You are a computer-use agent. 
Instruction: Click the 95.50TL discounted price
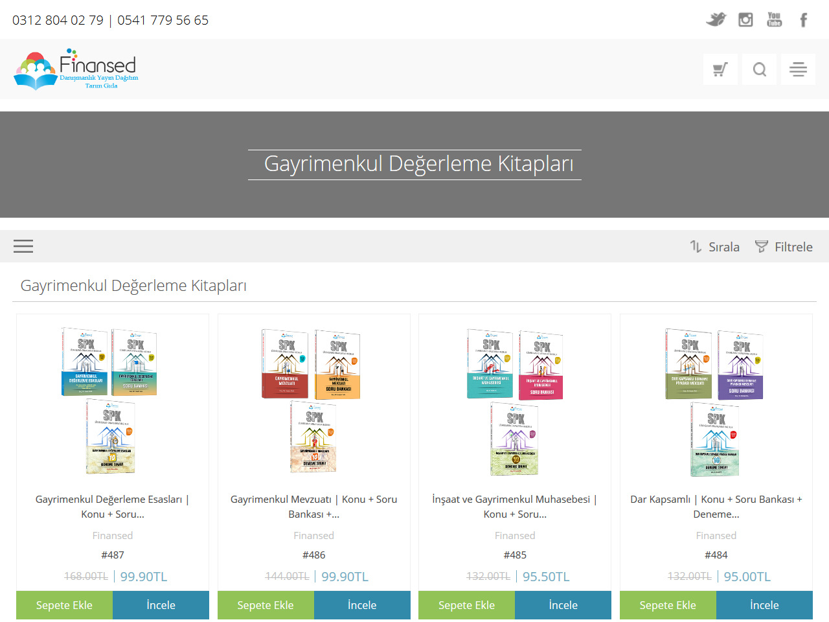546,577
